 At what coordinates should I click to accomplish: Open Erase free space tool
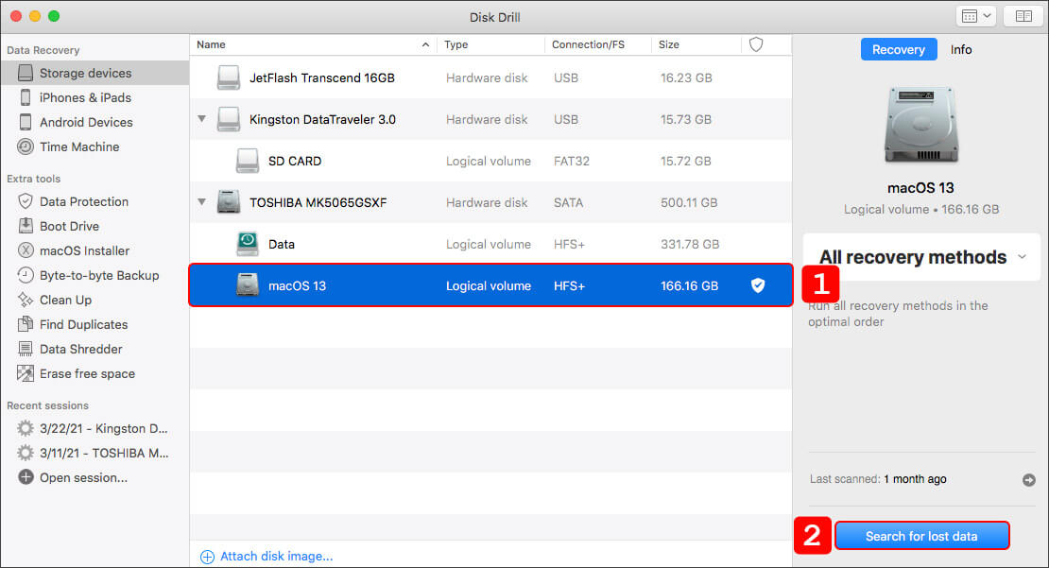87,374
